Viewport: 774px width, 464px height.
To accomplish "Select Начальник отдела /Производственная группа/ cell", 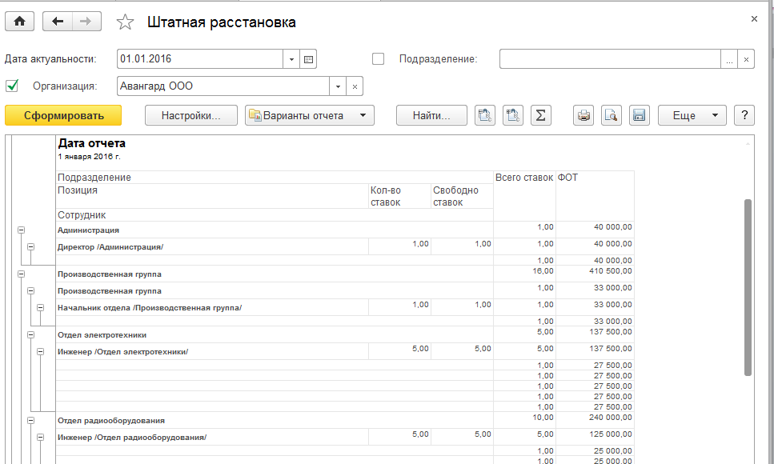I will (x=150, y=307).
